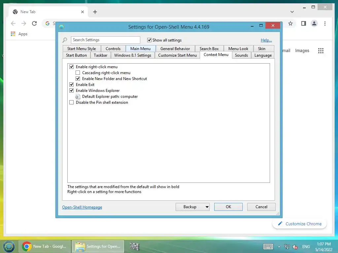
Task: Click the ENG language indicator
Action: click(x=306, y=246)
